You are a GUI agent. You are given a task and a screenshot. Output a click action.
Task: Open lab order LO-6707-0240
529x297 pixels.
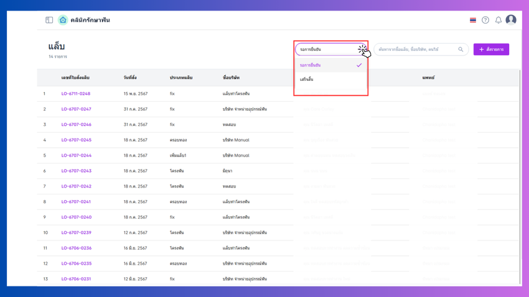(x=77, y=217)
